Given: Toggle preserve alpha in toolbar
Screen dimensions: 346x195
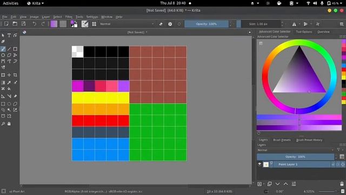Looking at the screenshot, I should 170,24.
